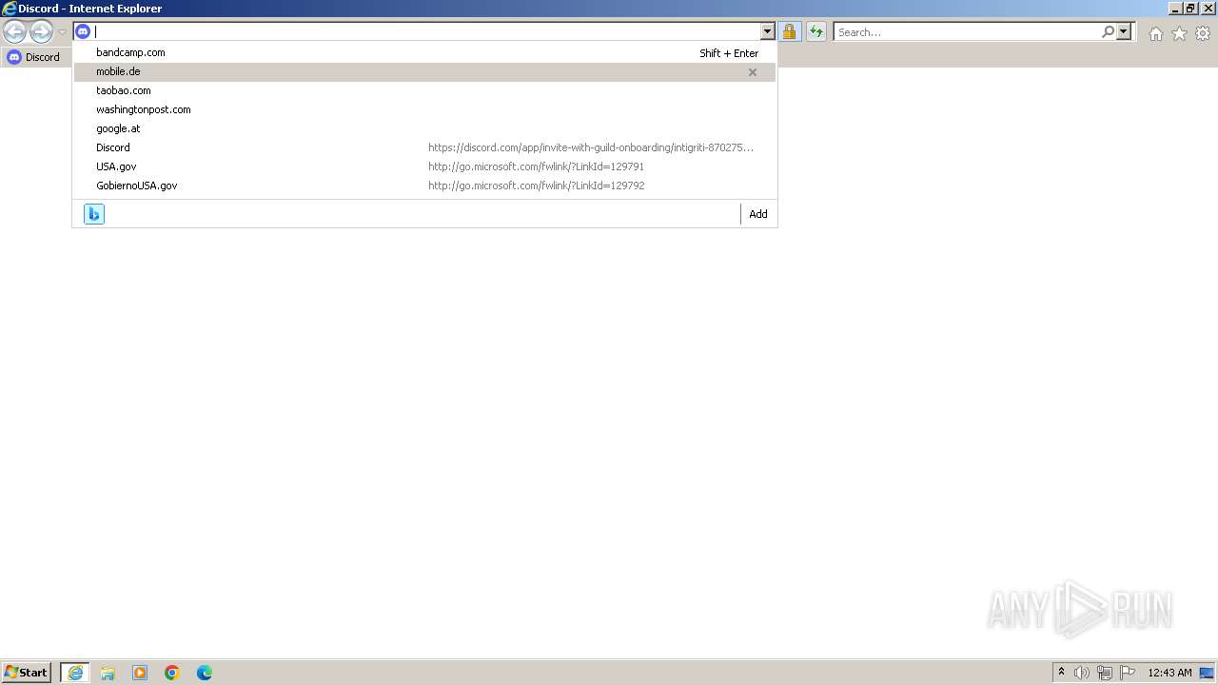Screen dimensions: 1218x685
Task: Click the Refresh page icon
Action: pyautogui.click(x=816, y=31)
